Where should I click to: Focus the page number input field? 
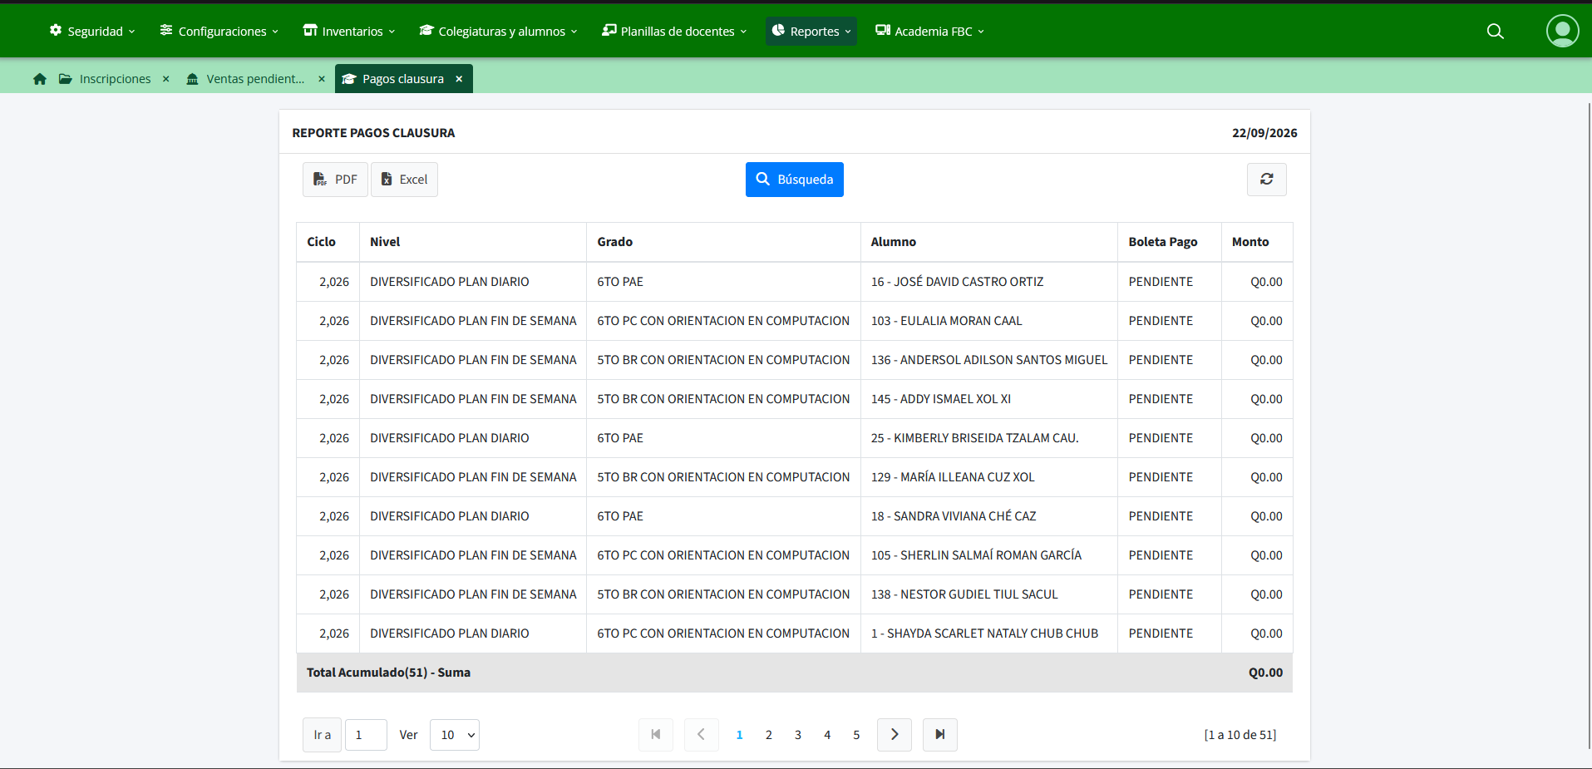(x=366, y=735)
